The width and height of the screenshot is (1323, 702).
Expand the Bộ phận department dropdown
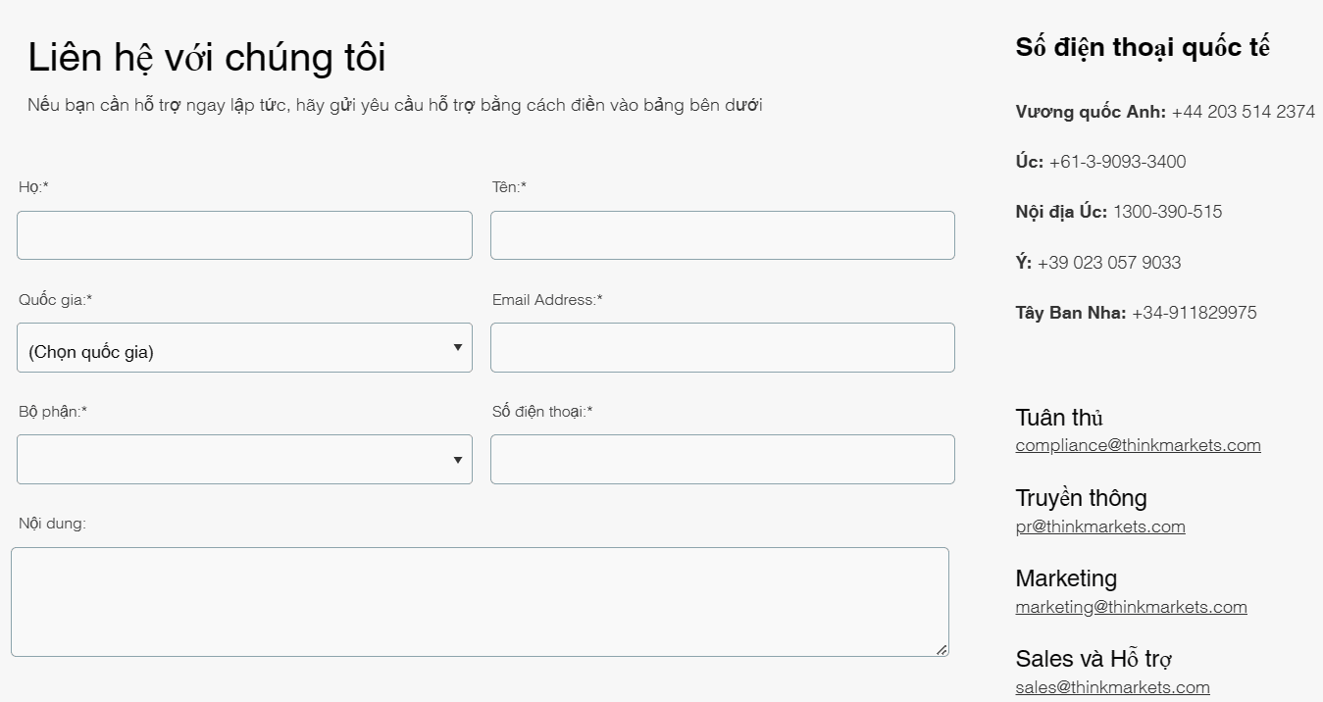point(244,460)
